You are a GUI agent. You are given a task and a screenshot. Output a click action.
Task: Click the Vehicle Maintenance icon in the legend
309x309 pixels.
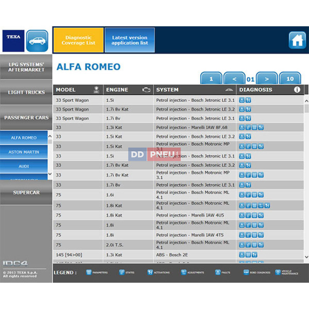[x=278, y=272]
